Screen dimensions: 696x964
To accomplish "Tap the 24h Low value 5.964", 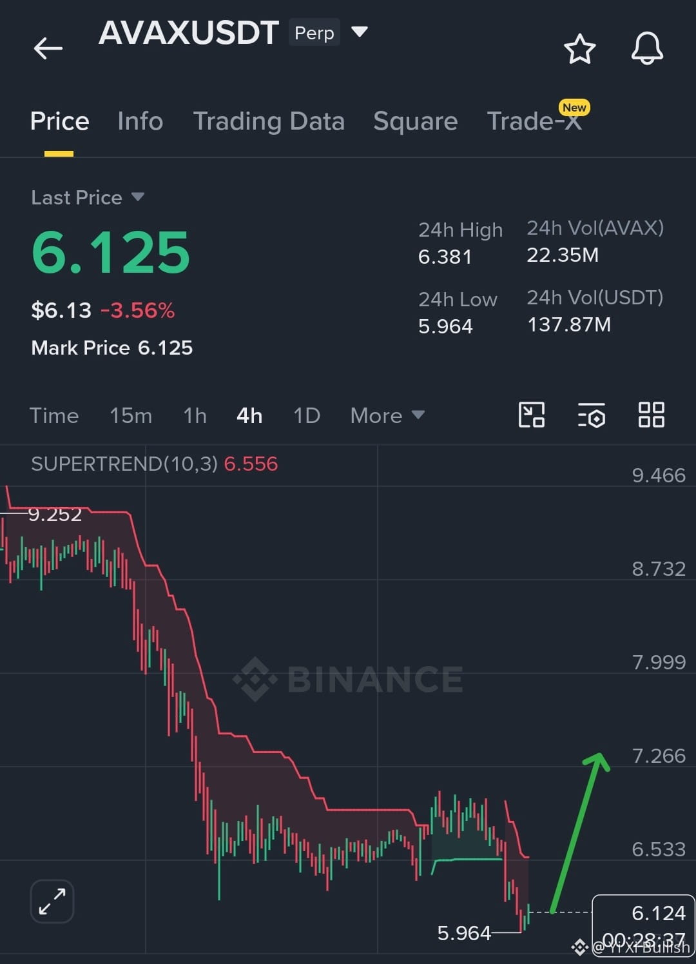I will pos(445,326).
